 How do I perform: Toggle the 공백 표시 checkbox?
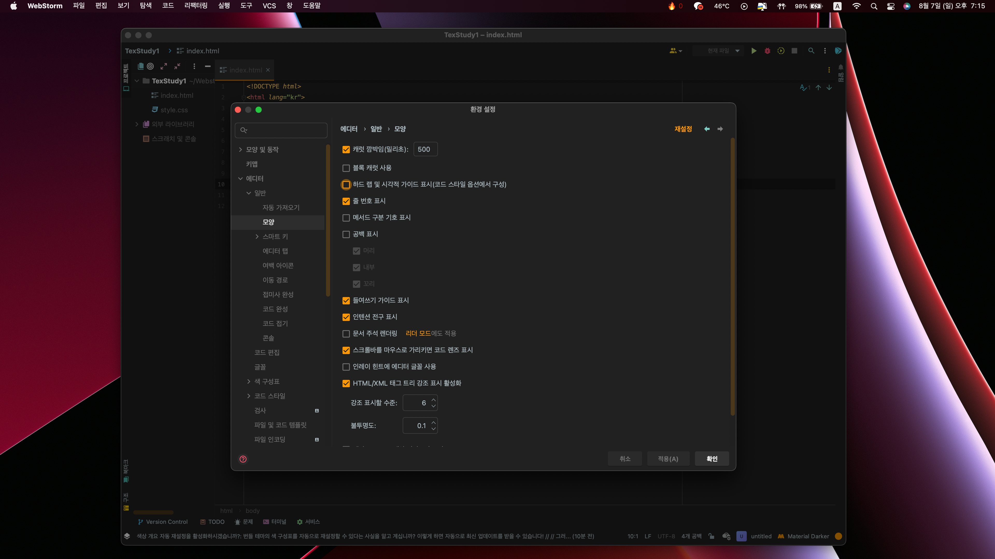point(346,234)
